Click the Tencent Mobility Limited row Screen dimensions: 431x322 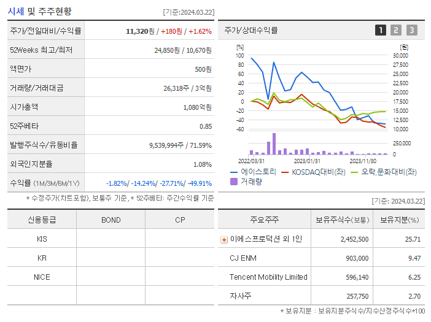pyautogui.click(x=321, y=277)
